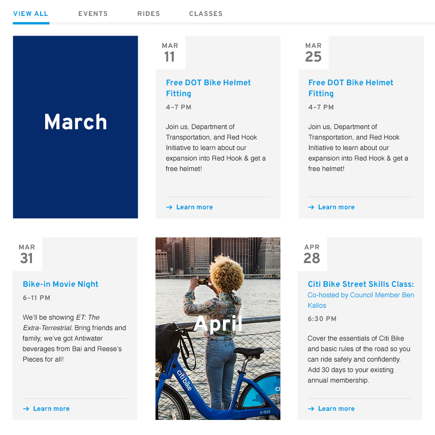Click arrow icon in Mar 25 card
Screen dimensions: 435x435
click(311, 207)
